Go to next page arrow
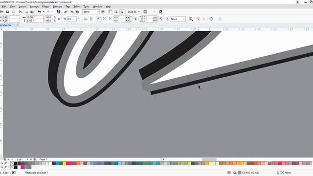This screenshot has height=176, width=313. tap(27, 159)
